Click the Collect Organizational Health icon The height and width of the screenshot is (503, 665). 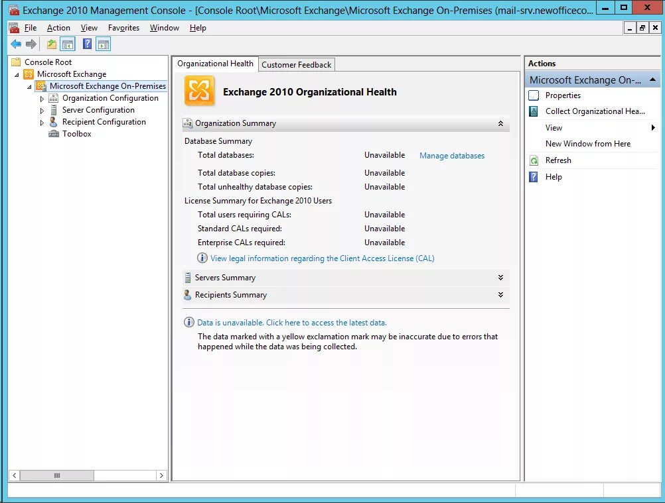click(x=534, y=111)
